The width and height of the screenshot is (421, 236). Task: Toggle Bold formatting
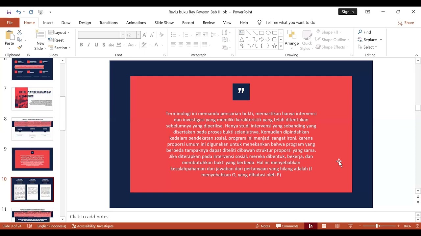[x=81, y=45]
